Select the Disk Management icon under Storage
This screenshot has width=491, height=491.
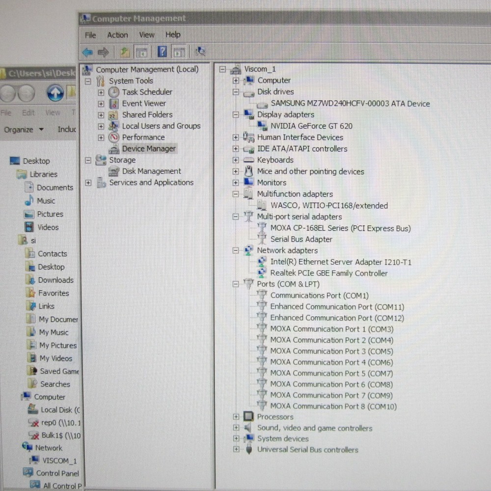tap(113, 171)
